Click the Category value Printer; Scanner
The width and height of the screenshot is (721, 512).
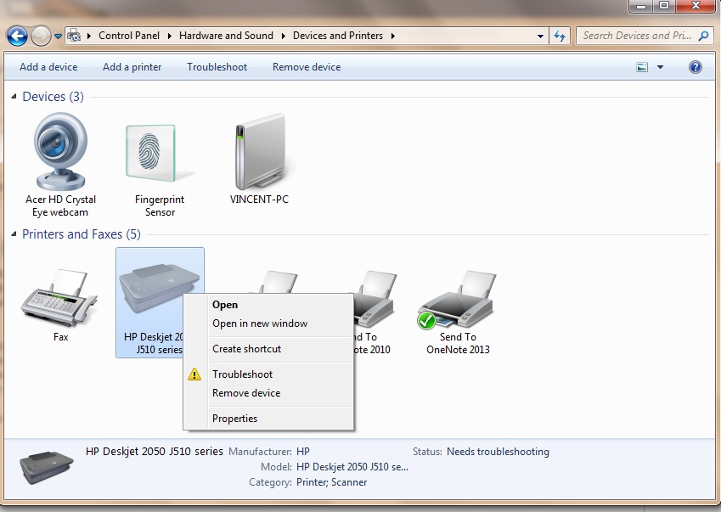(x=331, y=482)
